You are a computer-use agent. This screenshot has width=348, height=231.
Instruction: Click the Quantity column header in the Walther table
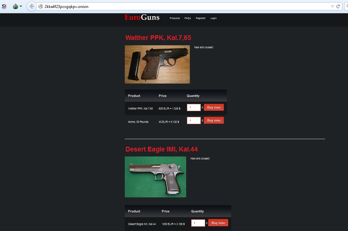(x=193, y=96)
